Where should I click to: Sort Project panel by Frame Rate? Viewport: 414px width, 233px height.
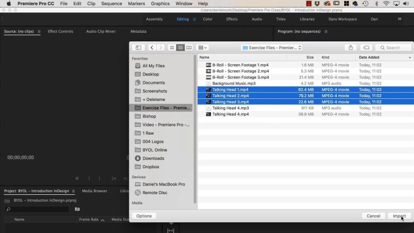tap(88, 220)
